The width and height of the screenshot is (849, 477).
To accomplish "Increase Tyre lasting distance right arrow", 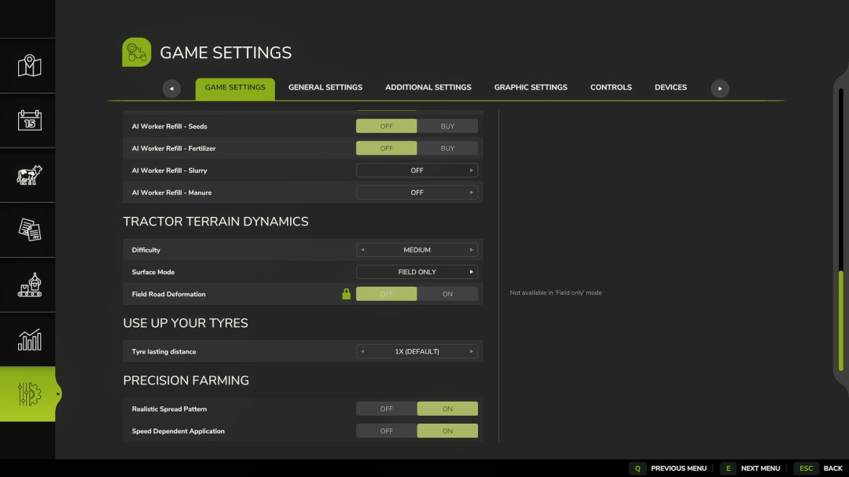I will pyautogui.click(x=471, y=351).
